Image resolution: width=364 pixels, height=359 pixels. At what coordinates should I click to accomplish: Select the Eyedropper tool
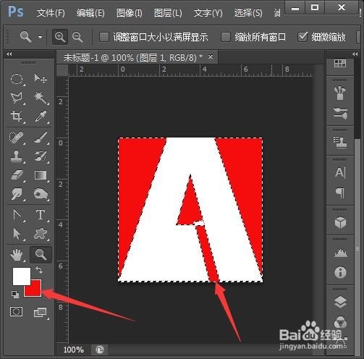point(41,117)
